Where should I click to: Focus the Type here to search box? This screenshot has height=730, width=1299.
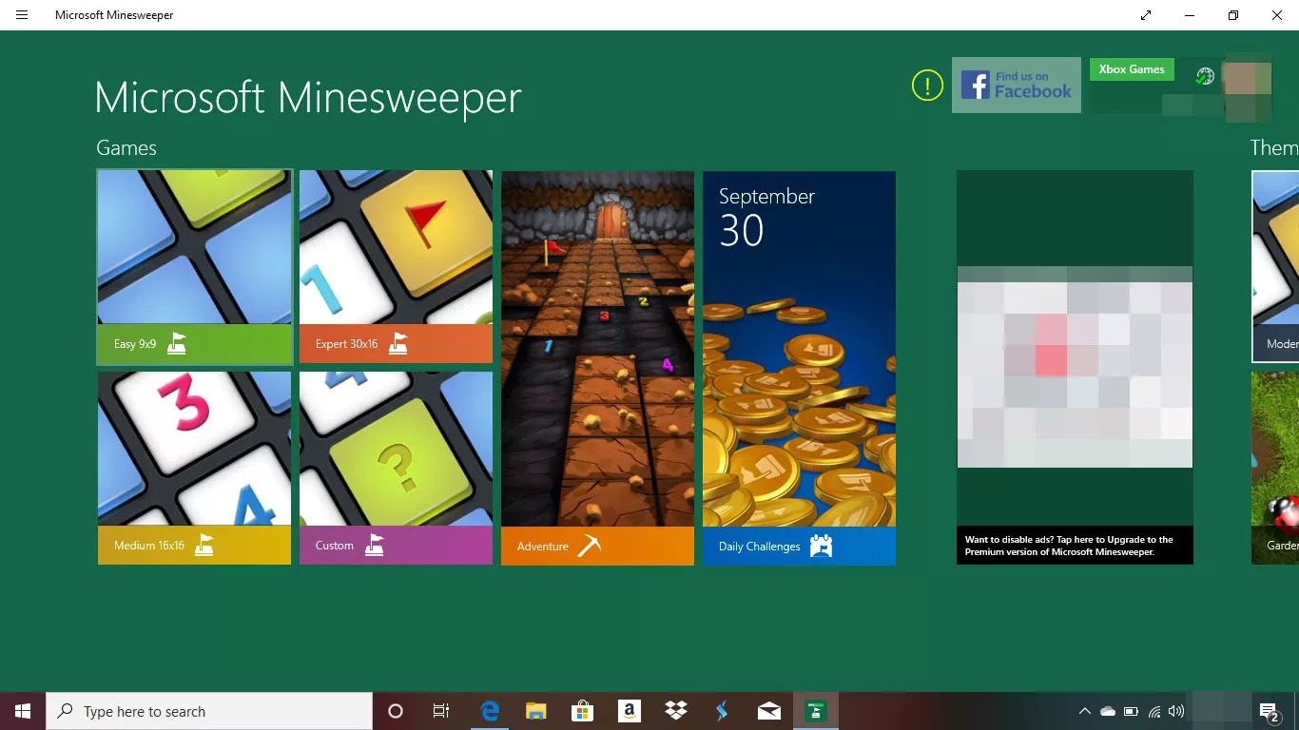[209, 711]
